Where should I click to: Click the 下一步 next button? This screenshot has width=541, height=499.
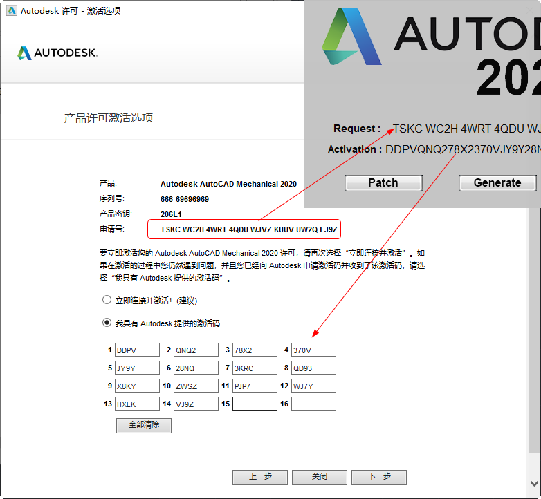click(379, 477)
